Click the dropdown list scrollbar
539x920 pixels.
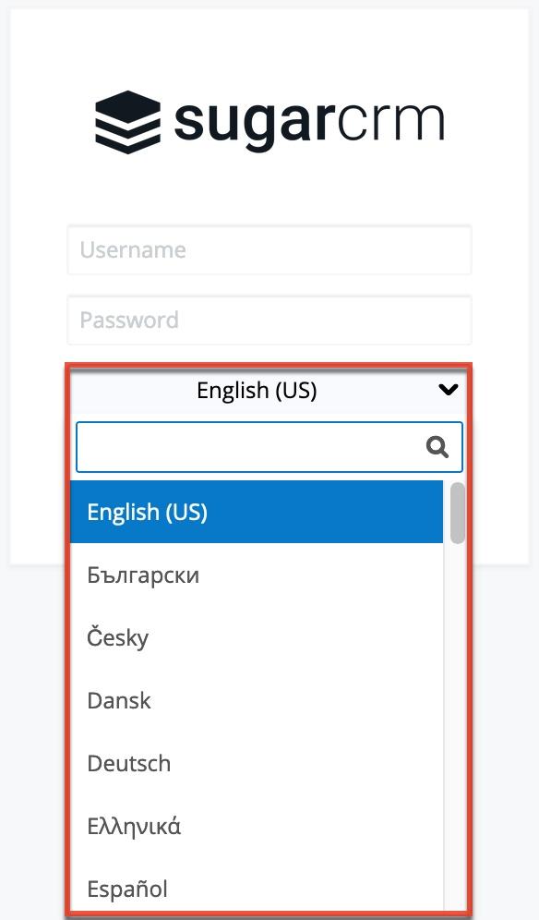(x=457, y=517)
